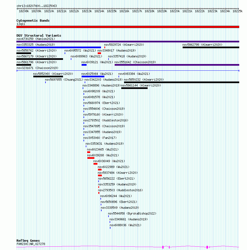Click nsv5852060 (Almarri2020) label
Viewport: 247px width, 250px height.
(x=53, y=74)
